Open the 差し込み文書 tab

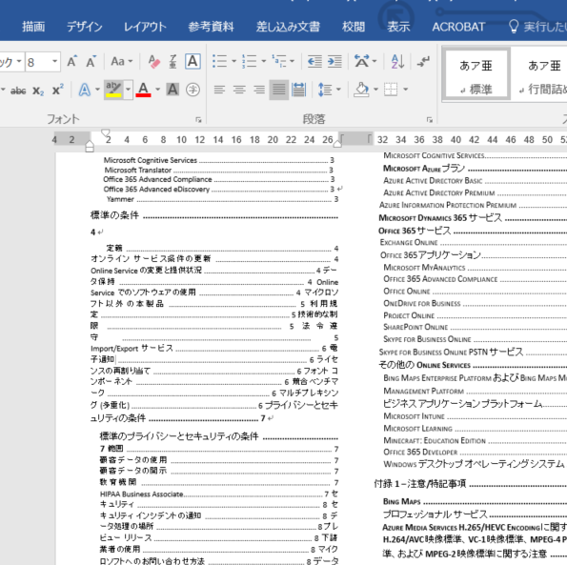[288, 27]
